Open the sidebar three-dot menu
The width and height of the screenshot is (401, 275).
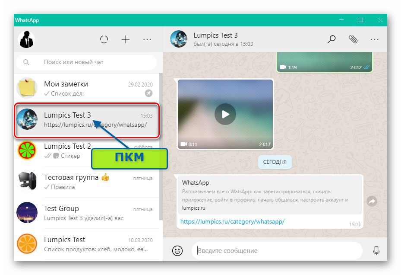pyautogui.click(x=147, y=39)
